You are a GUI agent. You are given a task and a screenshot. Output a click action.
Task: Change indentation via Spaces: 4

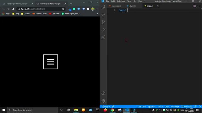click(x=152, y=107)
